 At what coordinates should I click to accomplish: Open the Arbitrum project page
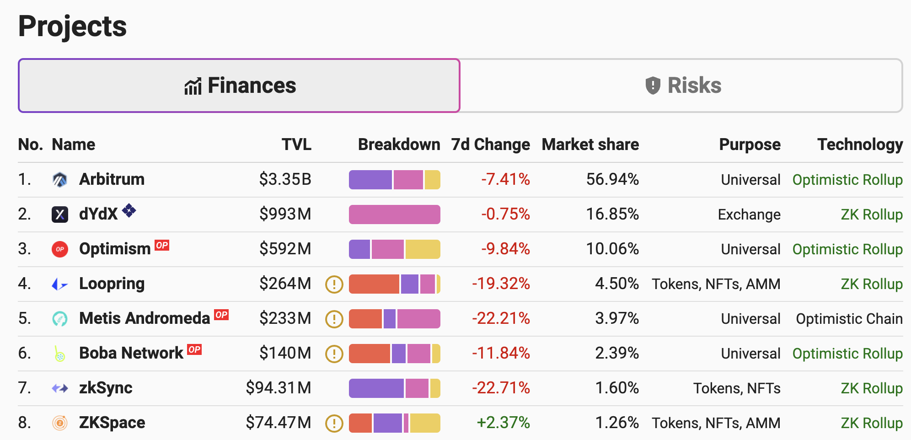point(112,179)
